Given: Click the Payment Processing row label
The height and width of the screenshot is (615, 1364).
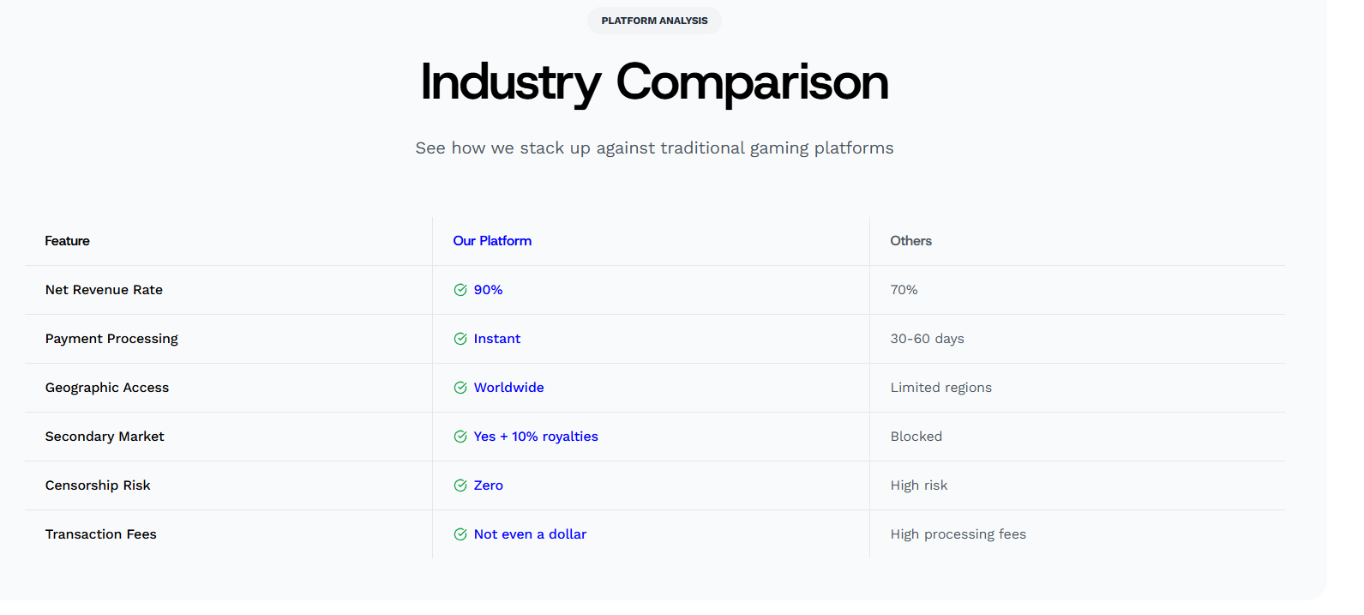Looking at the screenshot, I should tap(111, 339).
